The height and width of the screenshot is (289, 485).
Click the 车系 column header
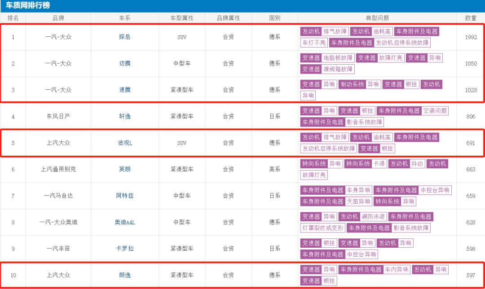coord(125,18)
